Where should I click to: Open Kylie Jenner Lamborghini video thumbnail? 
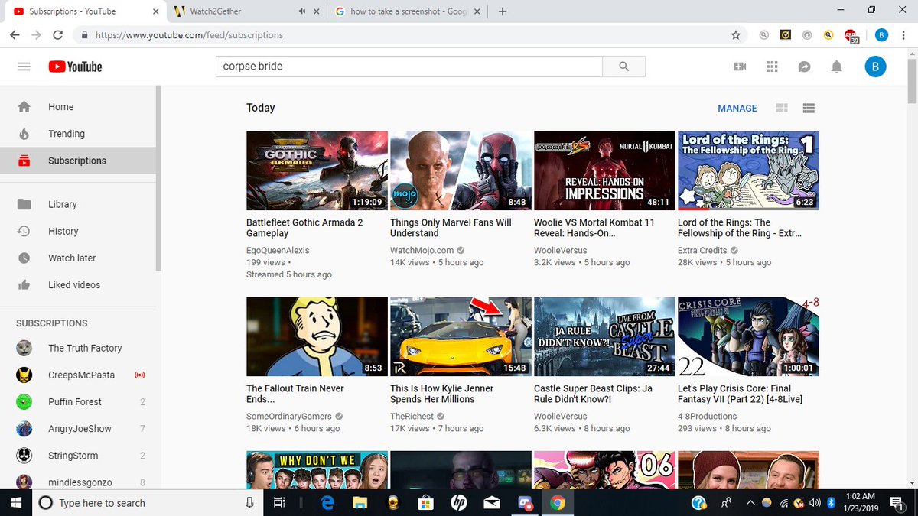(x=461, y=336)
